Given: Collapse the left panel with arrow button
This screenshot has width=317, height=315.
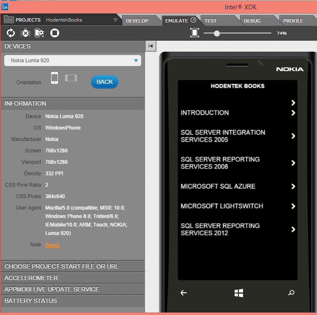Looking at the screenshot, I should (150, 46).
